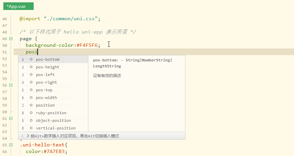This screenshot has width=294, height=156.
Task: Select the pos-top completion item
Action: click(x=44, y=90)
